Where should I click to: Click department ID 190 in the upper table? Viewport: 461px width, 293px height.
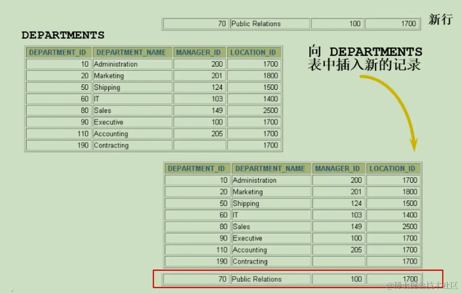83,145
